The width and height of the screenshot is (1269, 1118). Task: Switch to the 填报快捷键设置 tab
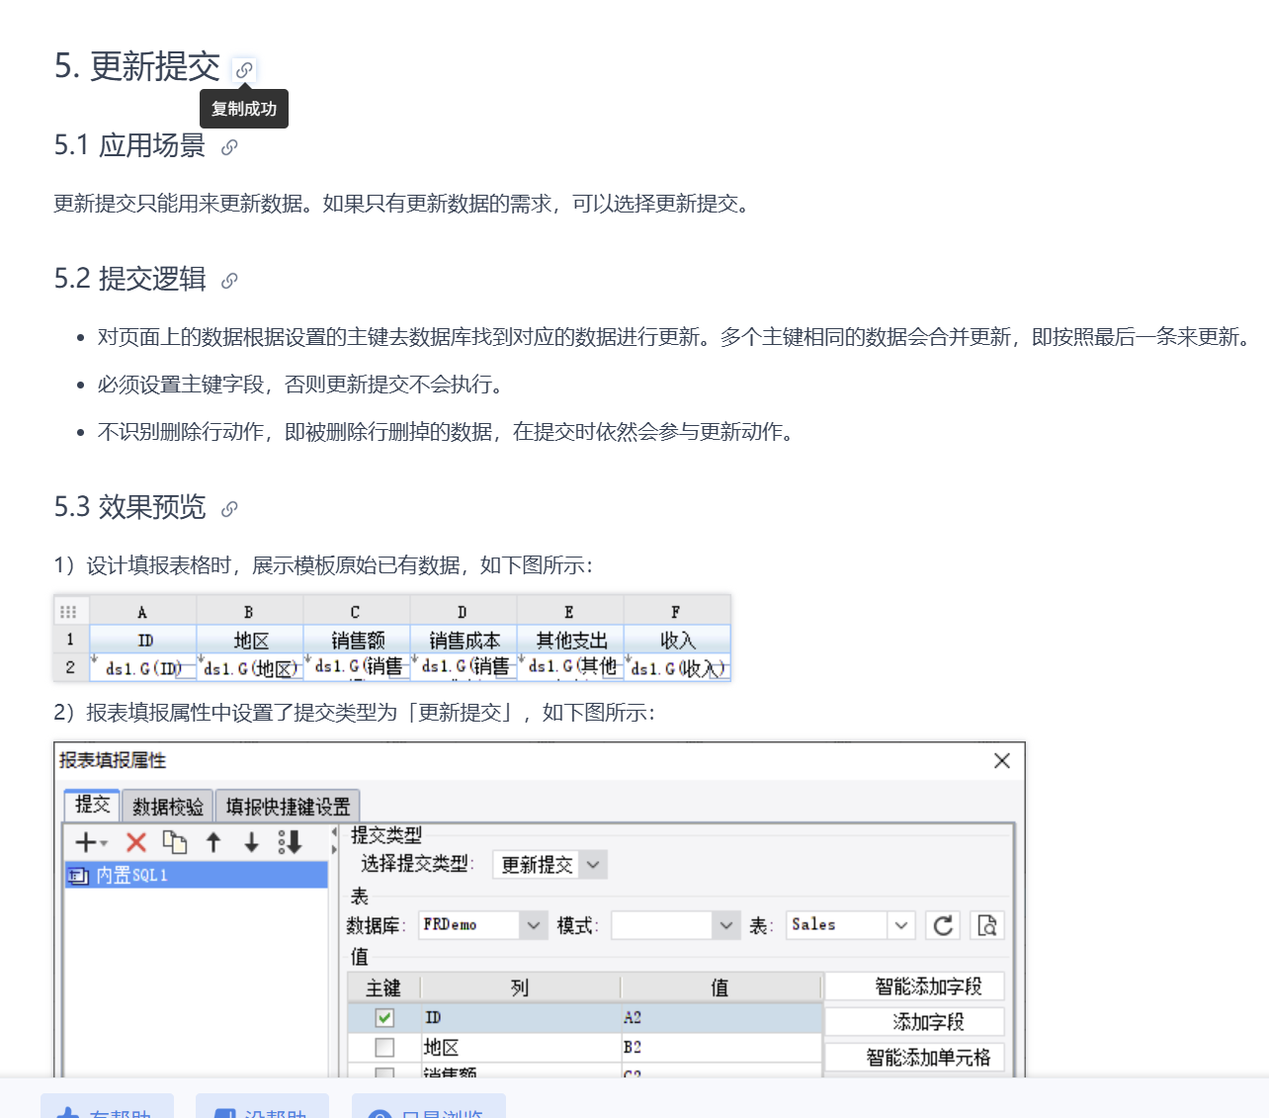(288, 807)
